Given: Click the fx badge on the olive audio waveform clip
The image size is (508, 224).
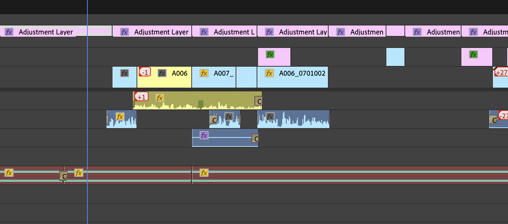Looking at the screenshot, I should [159, 98].
